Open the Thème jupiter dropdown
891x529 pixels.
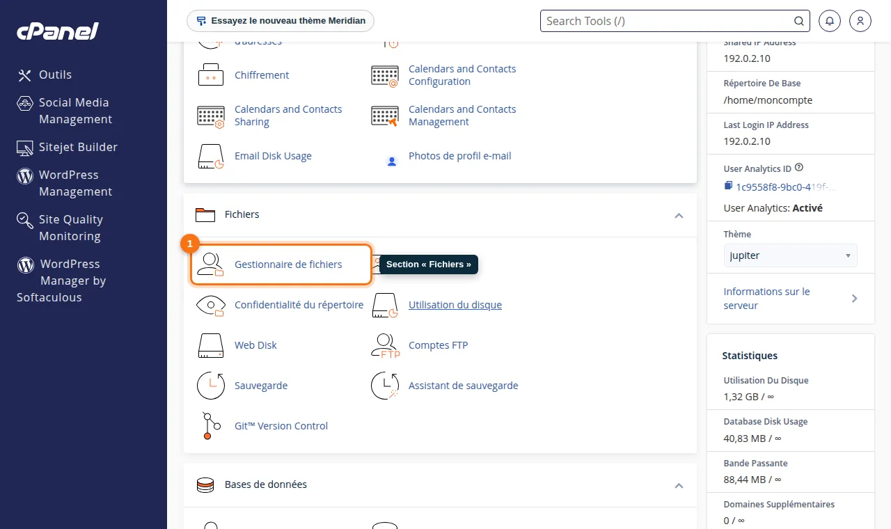click(x=791, y=255)
